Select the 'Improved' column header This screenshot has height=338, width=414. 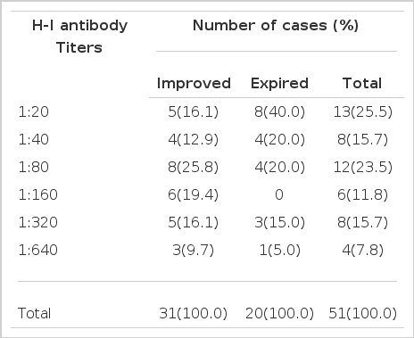pos(194,83)
